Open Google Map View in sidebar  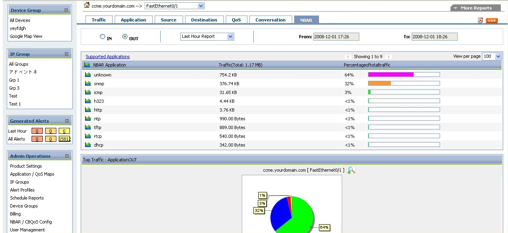point(26,36)
